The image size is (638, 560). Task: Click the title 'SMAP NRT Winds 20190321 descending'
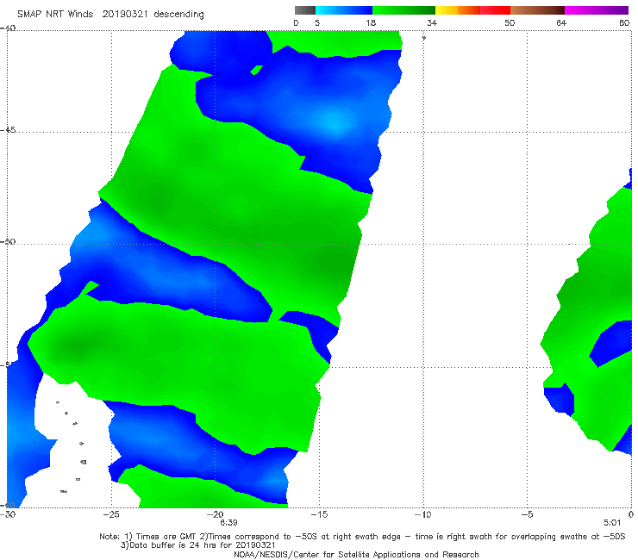pos(110,14)
